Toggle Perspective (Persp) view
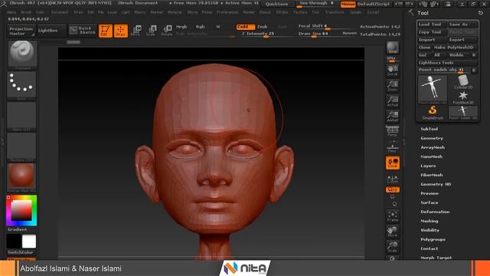This screenshot has height=276, width=490. tap(393, 131)
